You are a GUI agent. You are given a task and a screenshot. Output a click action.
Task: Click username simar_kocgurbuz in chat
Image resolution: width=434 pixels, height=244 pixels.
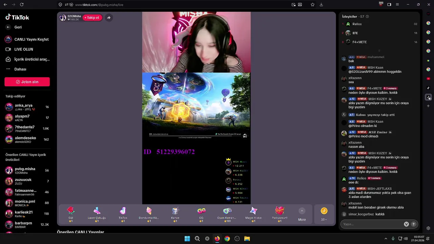361,214
